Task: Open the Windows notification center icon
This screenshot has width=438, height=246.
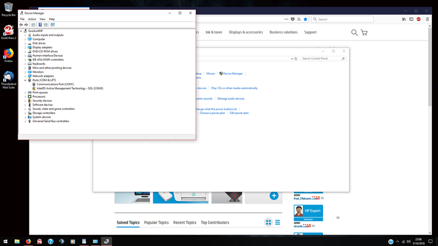Action: click(430, 242)
